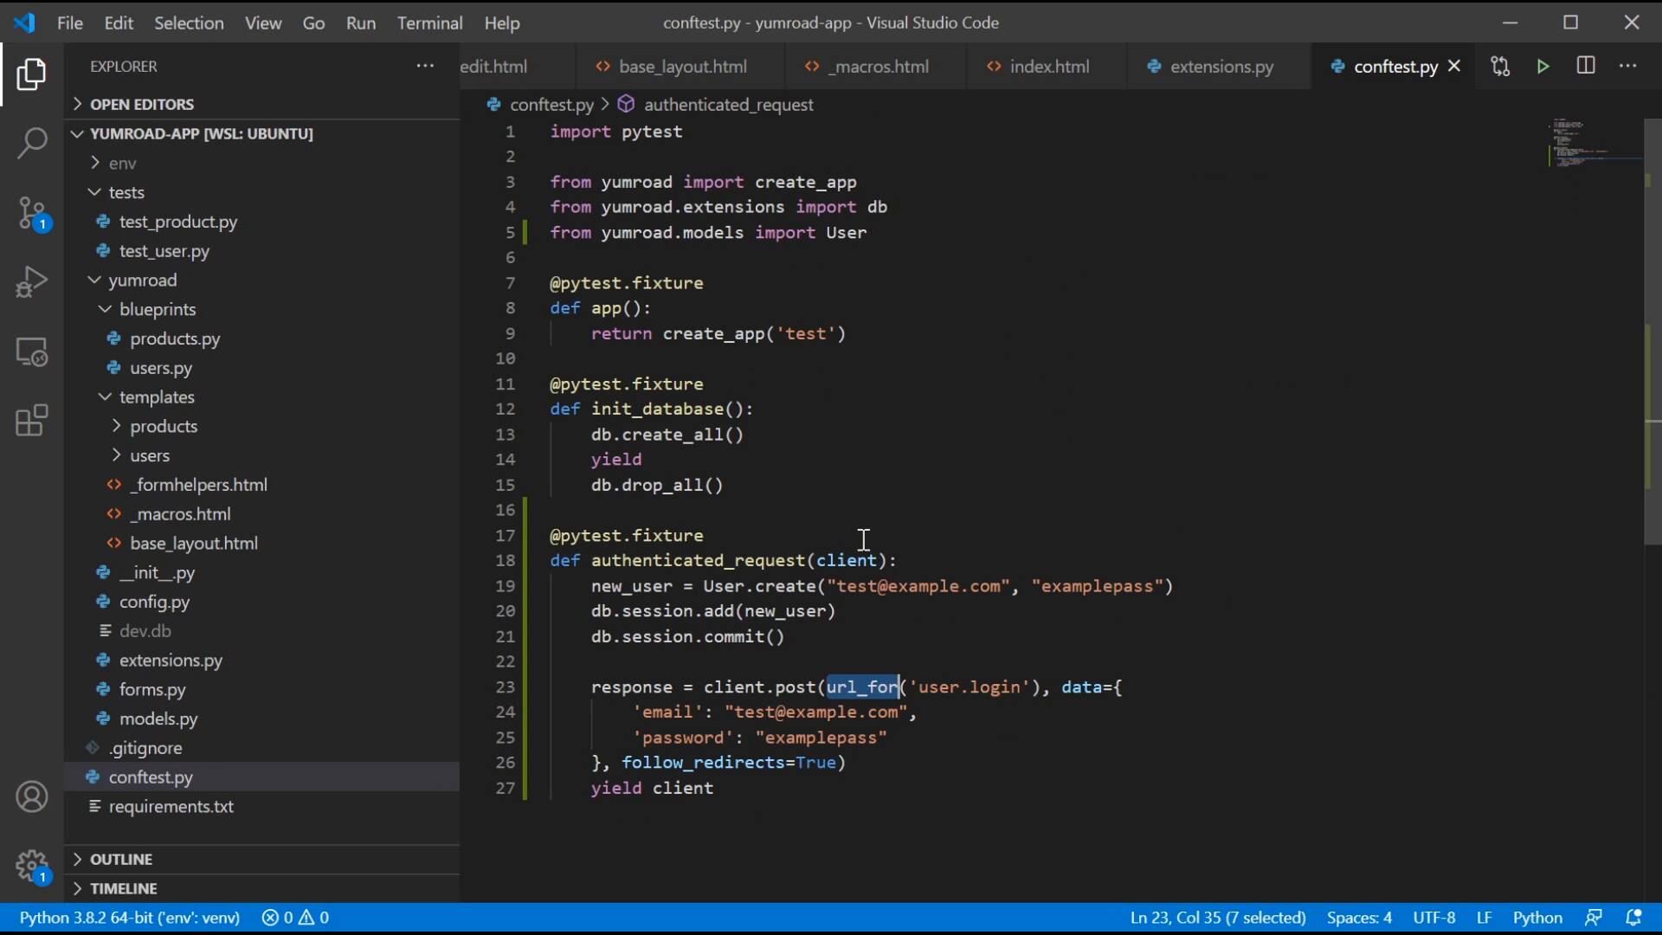Run the Python file with the play button
1662x935 pixels.
[x=1544, y=66]
